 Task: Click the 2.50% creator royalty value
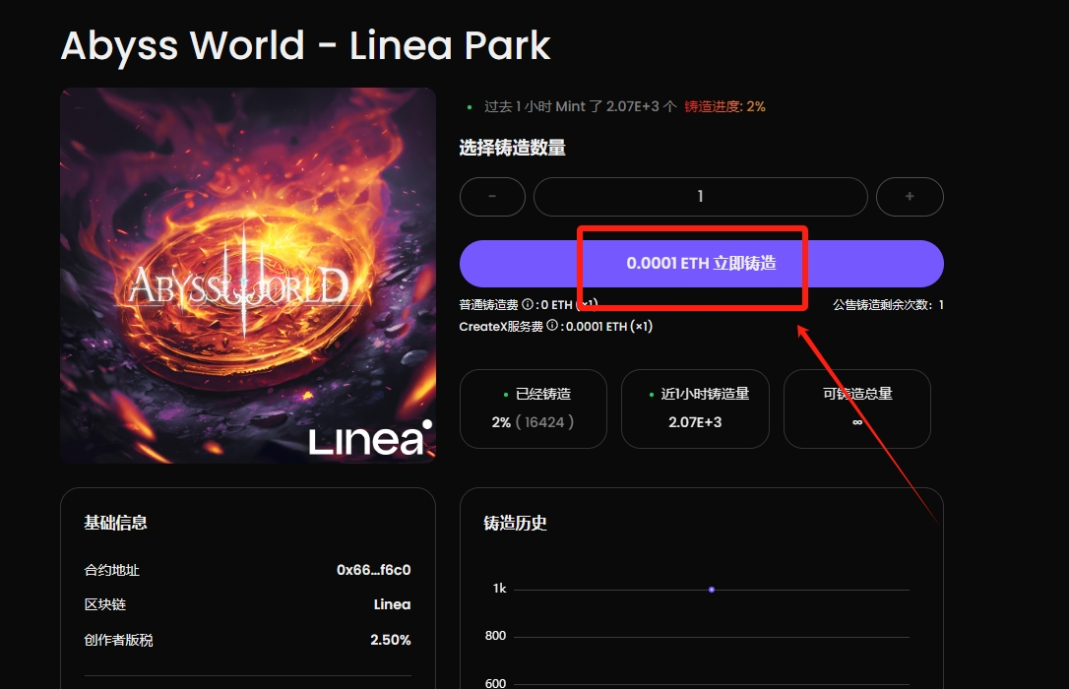(x=390, y=640)
